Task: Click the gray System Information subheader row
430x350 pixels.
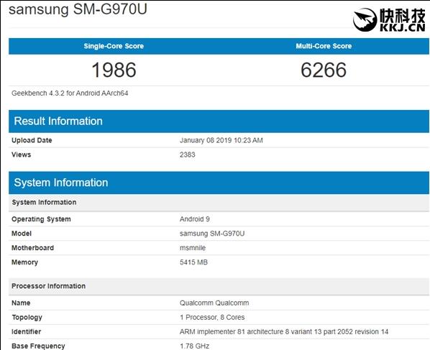Action: (x=219, y=203)
